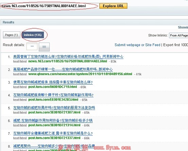Open result 6 title link
The width and height of the screenshot is (188, 151).
(53, 120)
